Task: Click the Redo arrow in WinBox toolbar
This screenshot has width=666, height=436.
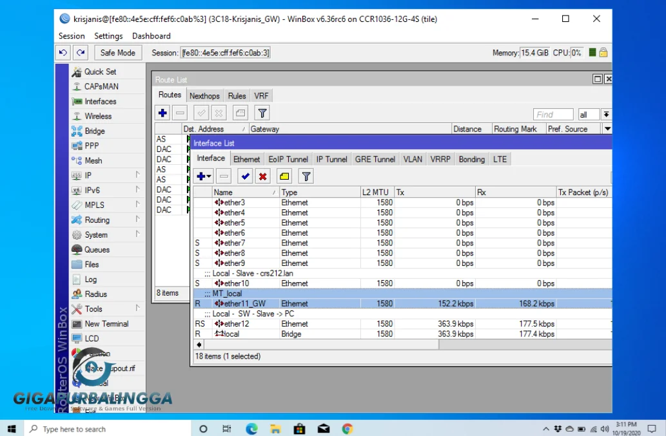Action: pos(81,53)
